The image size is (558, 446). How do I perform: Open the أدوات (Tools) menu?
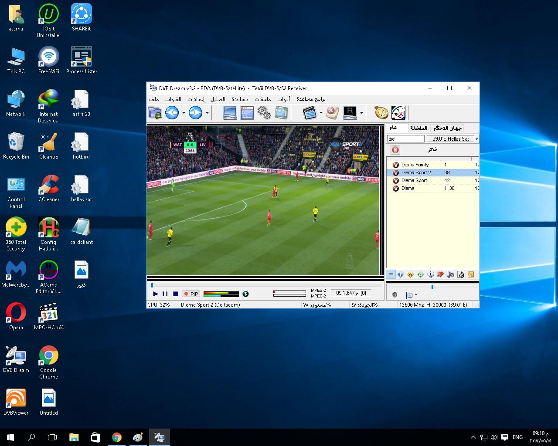[283, 99]
